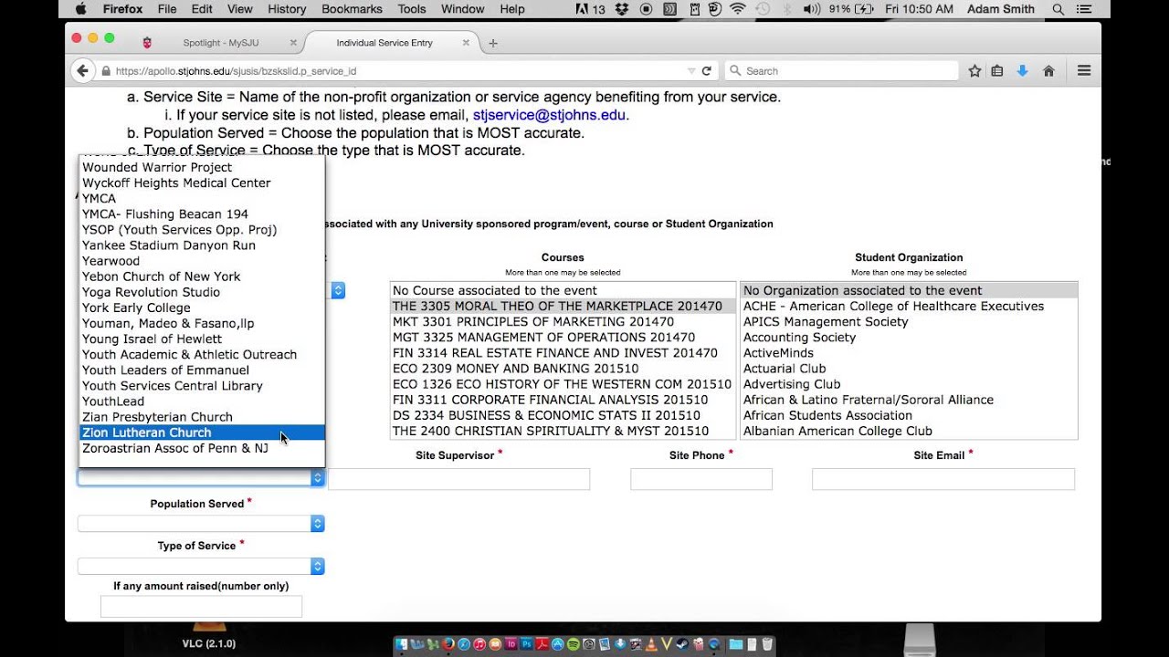This screenshot has width=1169, height=657.
Task: Click the Site Phone input field
Action: pos(701,479)
